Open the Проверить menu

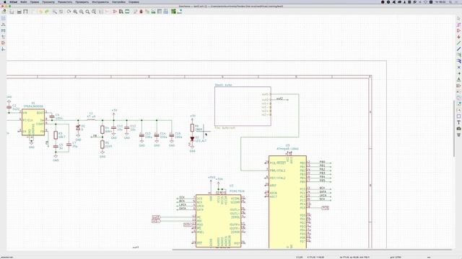(82, 1)
